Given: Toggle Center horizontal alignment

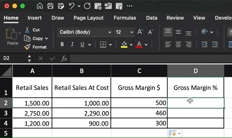Looking at the screenshot, I should [x=178, y=45].
